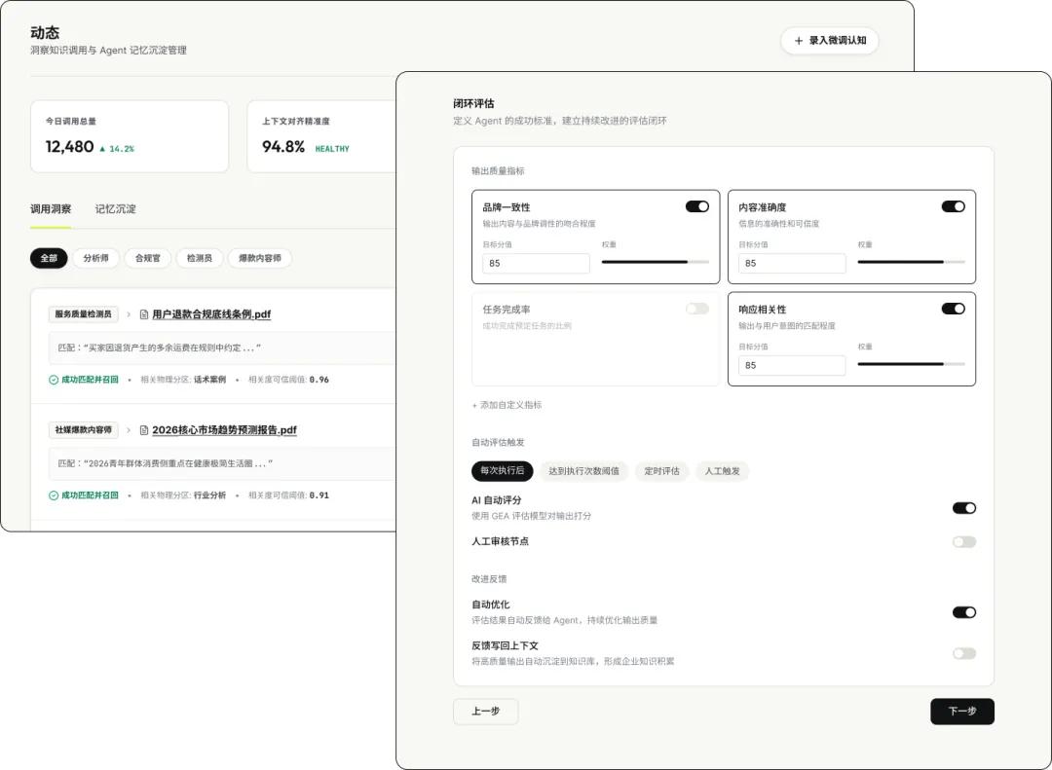Click chevron arrow after 服务质量检测员 tag
The width and height of the screenshot is (1052, 770).
click(129, 313)
